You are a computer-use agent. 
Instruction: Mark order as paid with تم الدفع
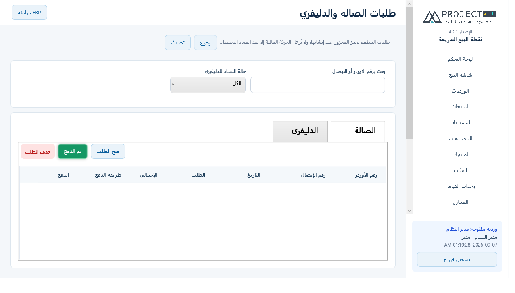pos(73,151)
